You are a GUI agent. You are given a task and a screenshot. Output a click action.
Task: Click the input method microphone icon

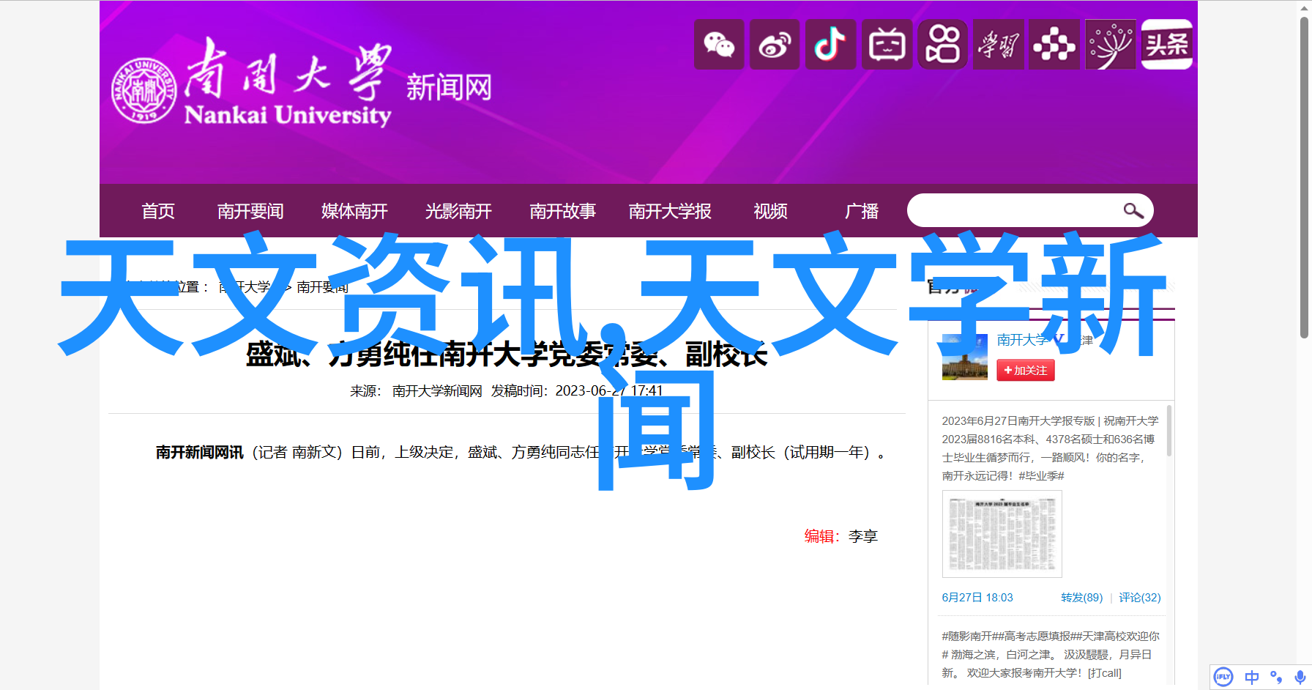point(1300,677)
